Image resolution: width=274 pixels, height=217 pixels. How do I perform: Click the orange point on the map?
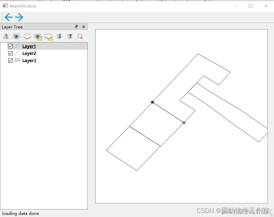[184, 123]
